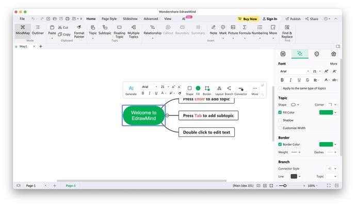
Task: Toggle Italic in the side panel
Action: [x=291, y=80]
